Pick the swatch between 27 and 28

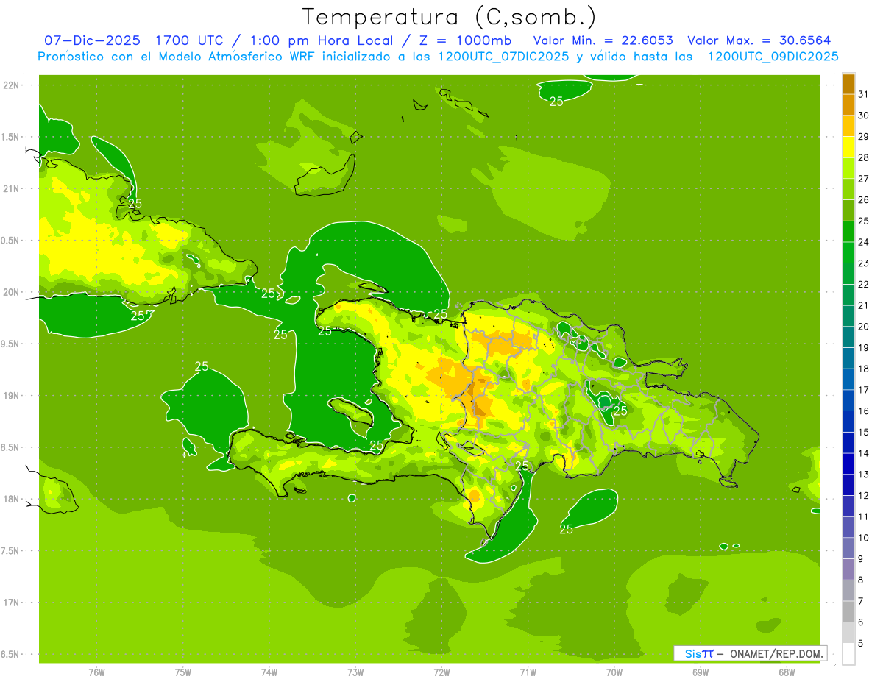point(848,168)
